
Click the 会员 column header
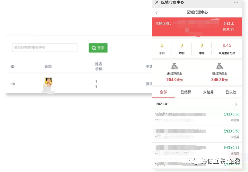[x=48, y=66]
